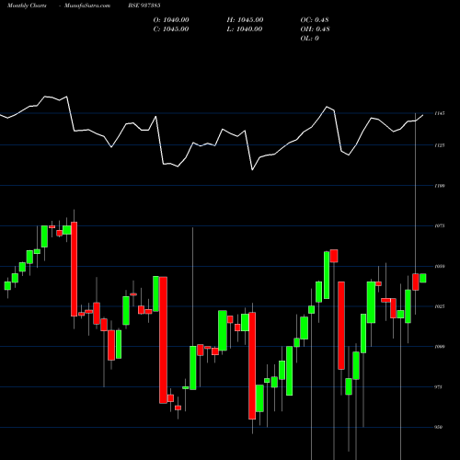Click the "OL: 0" reading
The width and height of the screenshot is (460, 460).
pos(310,39)
